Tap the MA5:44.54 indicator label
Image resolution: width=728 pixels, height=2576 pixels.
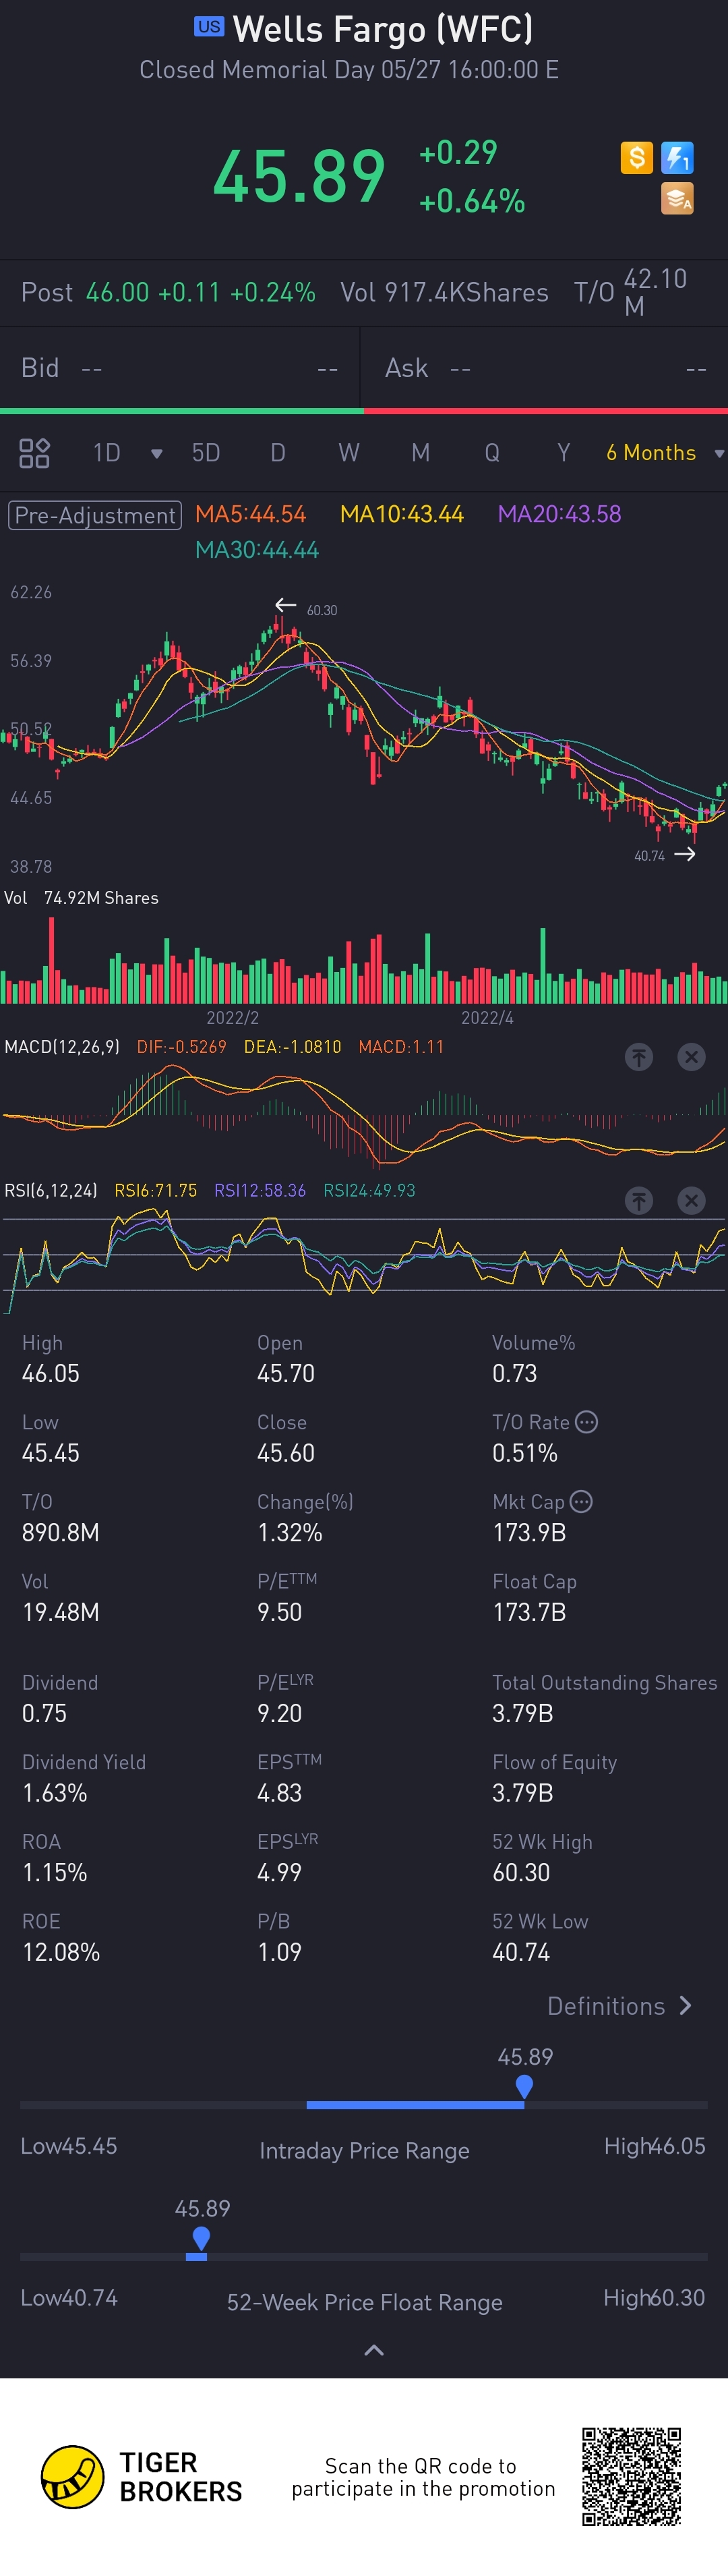(250, 514)
